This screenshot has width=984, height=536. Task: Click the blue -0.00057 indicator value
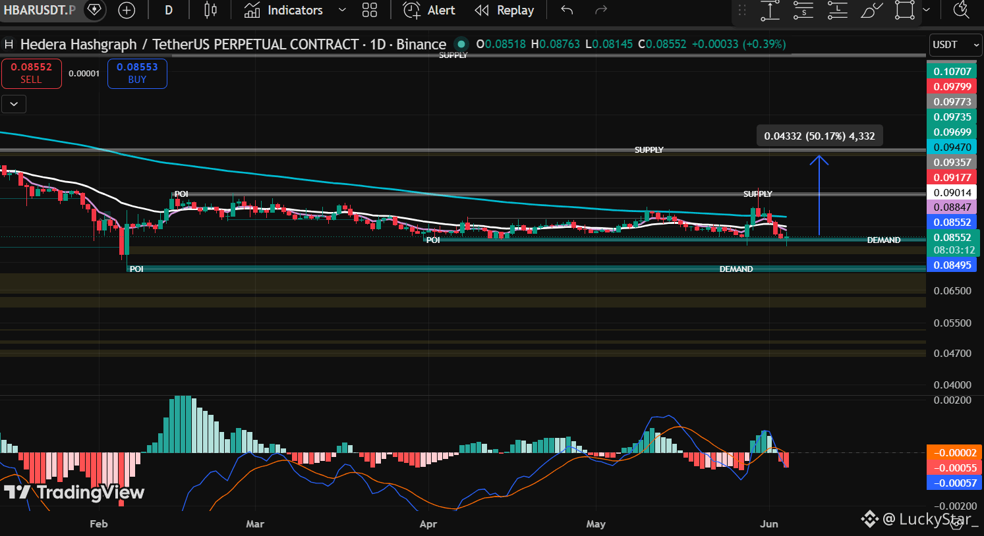click(x=955, y=483)
